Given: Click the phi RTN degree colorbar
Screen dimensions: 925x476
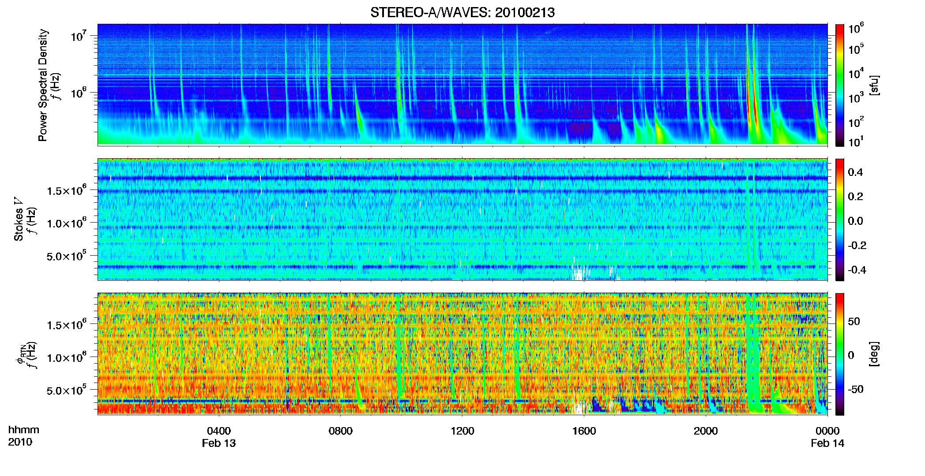Looking at the screenshot, I should pos(840,354).
